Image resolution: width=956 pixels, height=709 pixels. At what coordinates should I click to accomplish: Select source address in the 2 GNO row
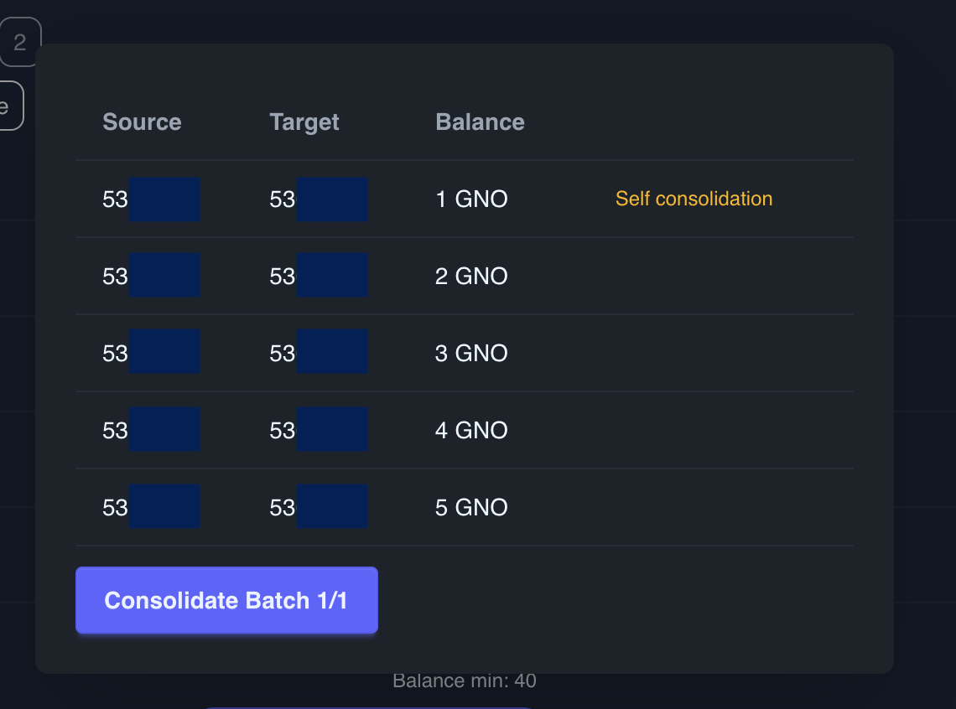(151, 276)
